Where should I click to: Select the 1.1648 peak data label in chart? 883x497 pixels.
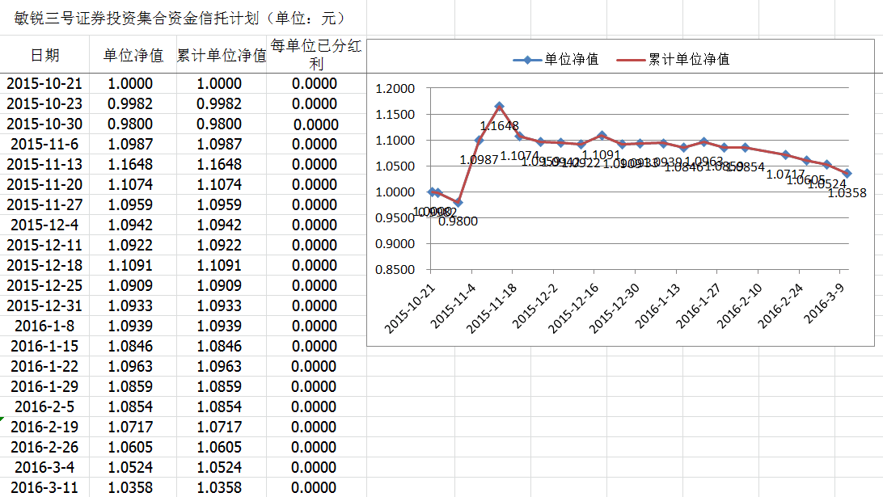(499, 125)
